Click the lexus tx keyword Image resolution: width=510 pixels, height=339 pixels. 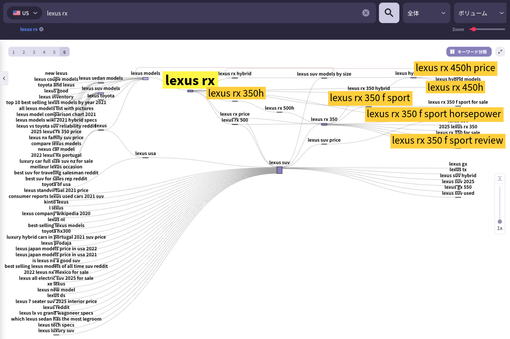pos(458,169)
